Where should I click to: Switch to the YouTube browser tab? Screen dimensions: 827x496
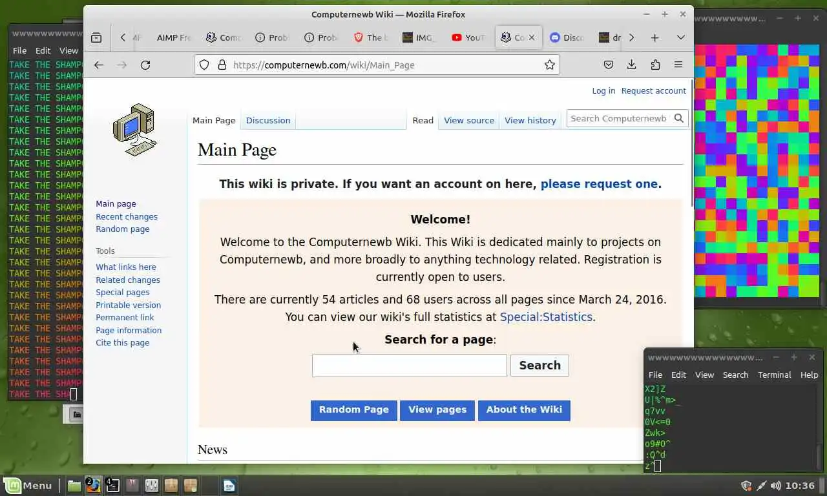point(469,37)
